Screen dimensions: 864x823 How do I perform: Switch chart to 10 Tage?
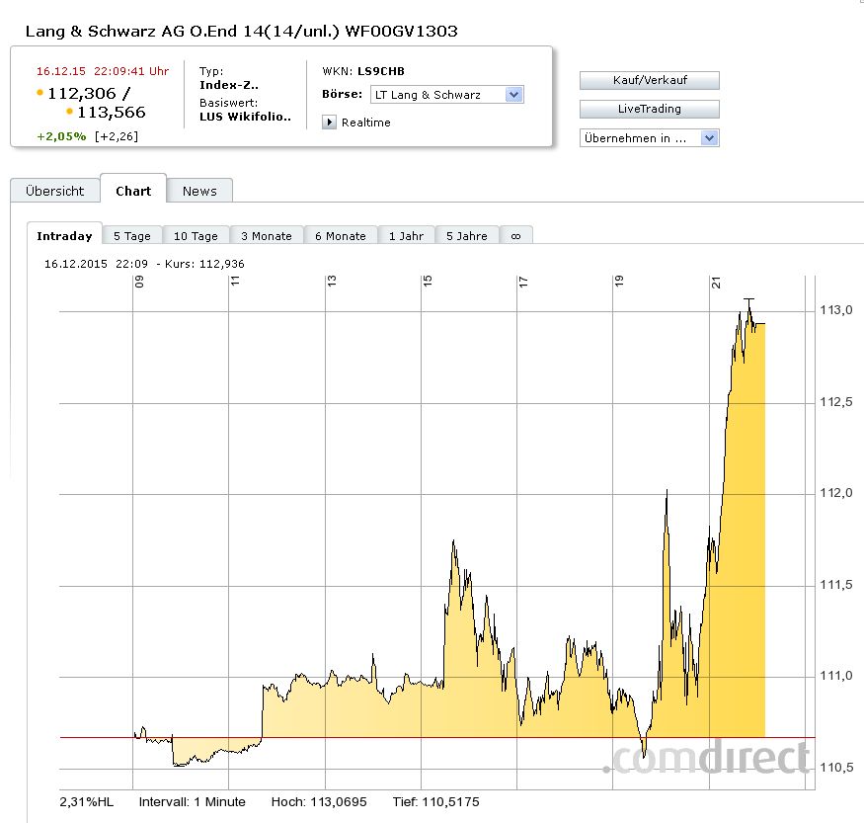[x=196, y=236]
